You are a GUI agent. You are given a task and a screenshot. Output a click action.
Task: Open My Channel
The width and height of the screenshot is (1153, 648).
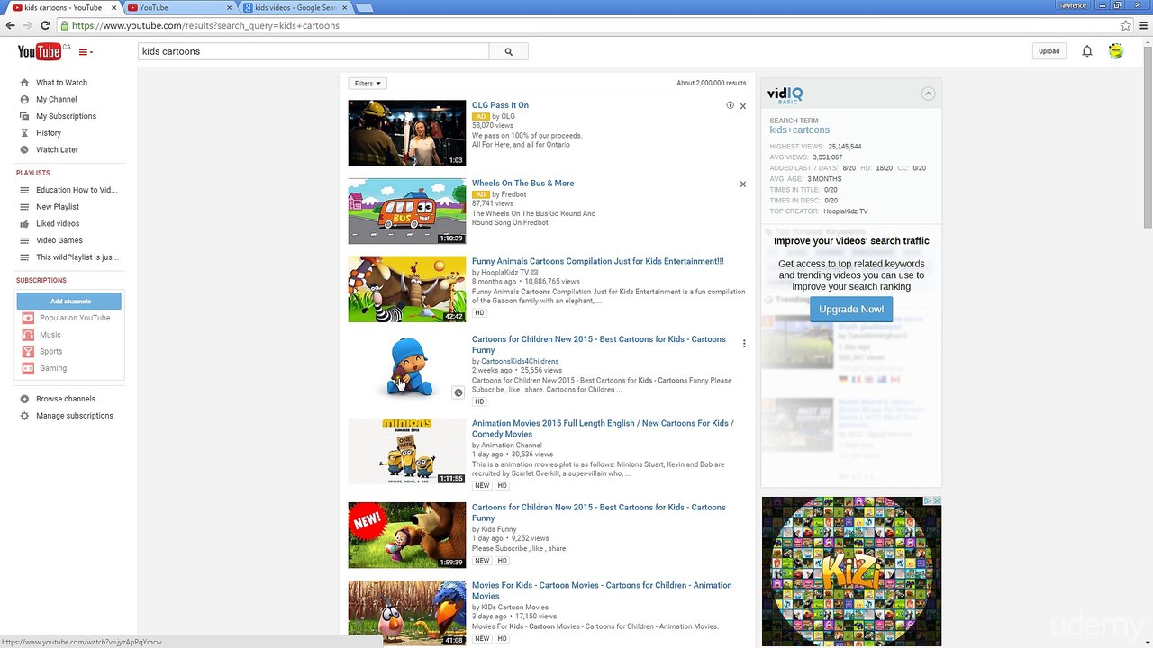56,99
